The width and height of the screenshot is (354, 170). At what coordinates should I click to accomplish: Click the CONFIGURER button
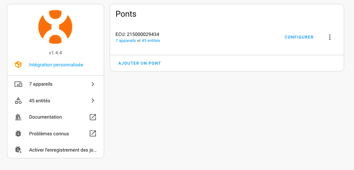[x=299, y=37]
